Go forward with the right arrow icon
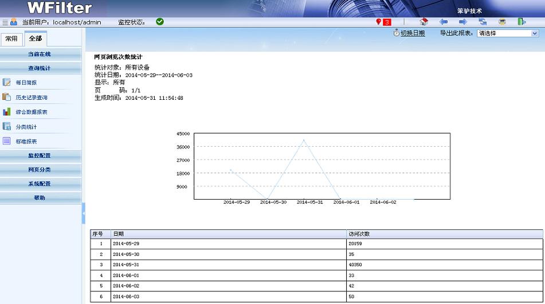 [x=462, y=22]
